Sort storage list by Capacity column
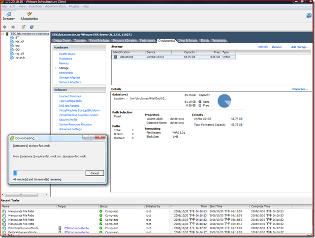 (x=184, y=52)
